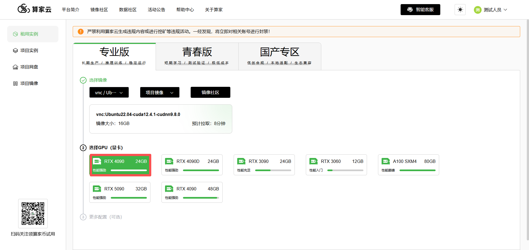The height and width of the screenshot is (250, 529).
Task: Select 项目镜像 in the sidebar
Action: [33, 84]
